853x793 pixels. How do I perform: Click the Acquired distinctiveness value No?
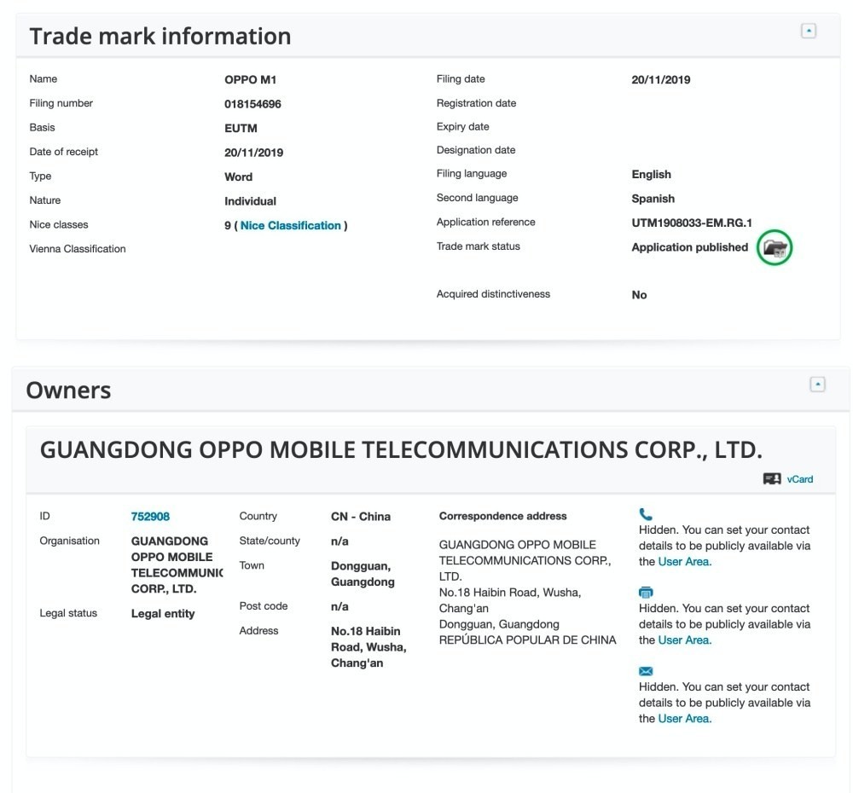(x=639, y=295)
